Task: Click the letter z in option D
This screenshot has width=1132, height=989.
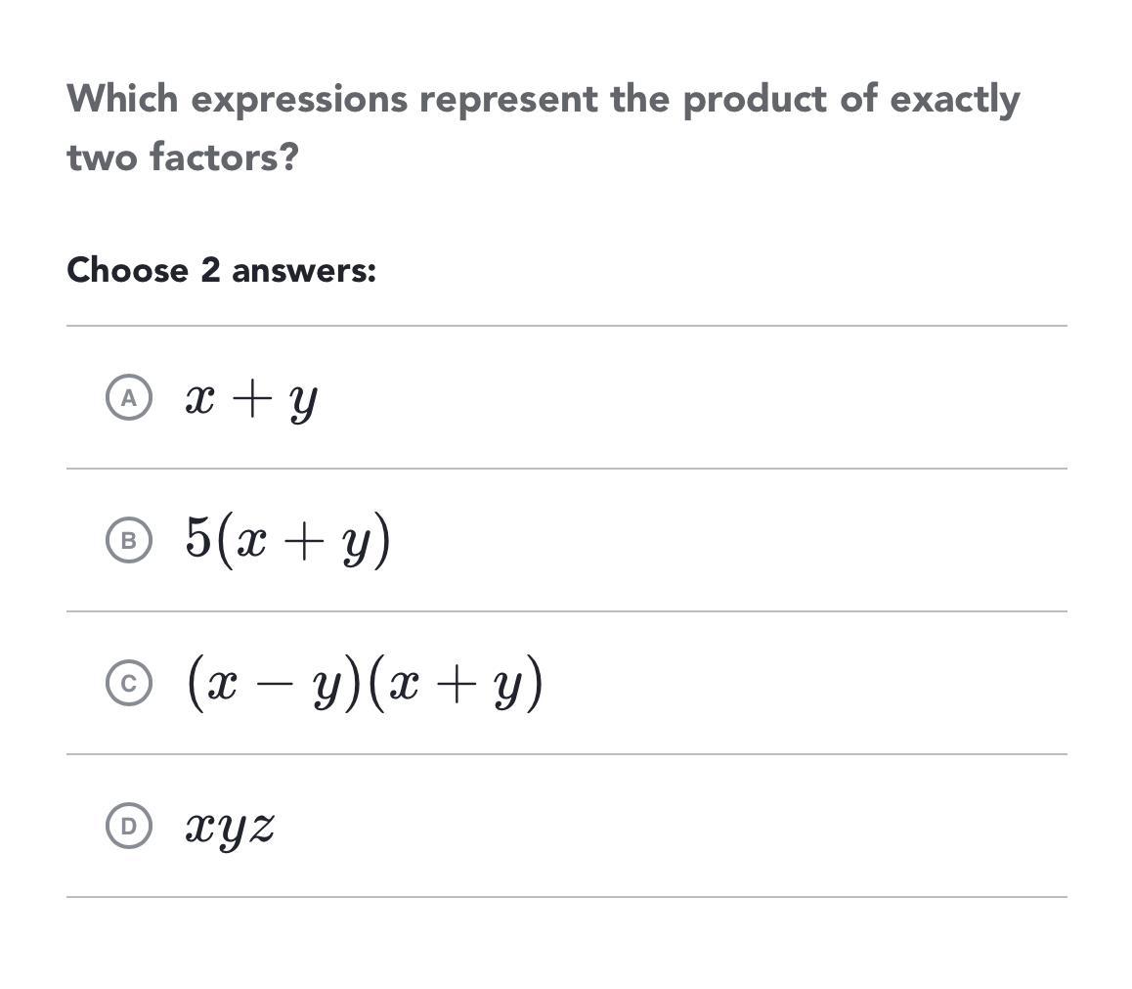Action: (x=261, y=828)
